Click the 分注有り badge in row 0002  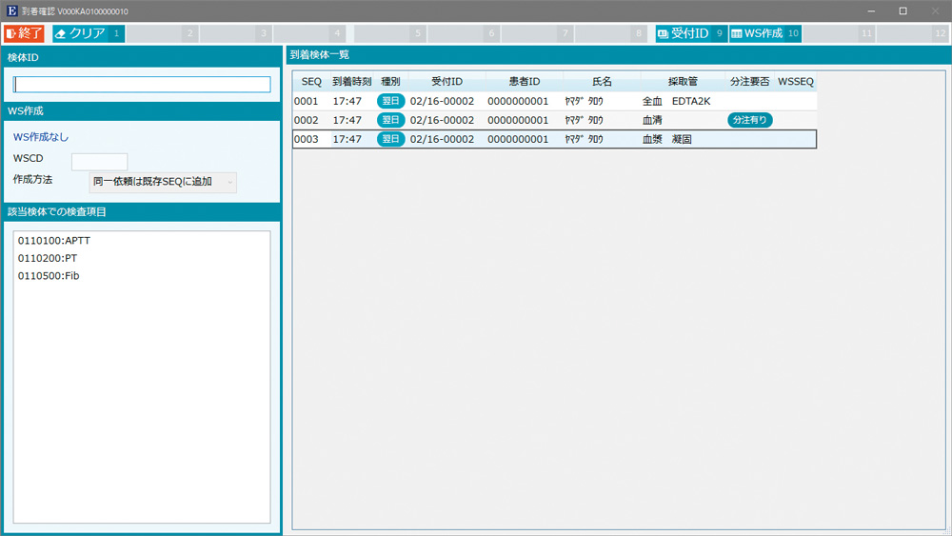pyautogui.click(x=750, y=121)
